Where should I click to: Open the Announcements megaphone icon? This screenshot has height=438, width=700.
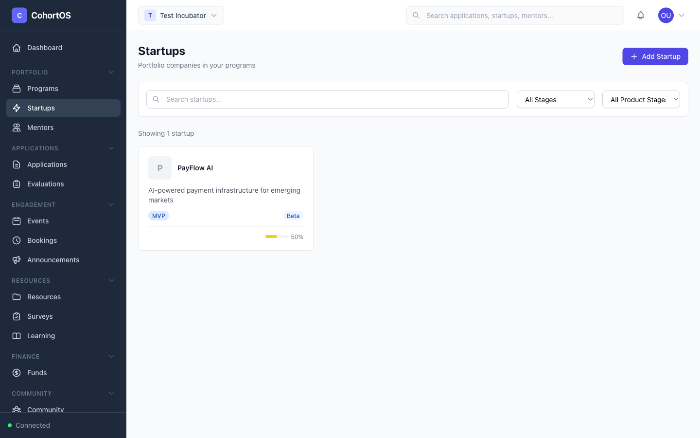coord(16,260)
